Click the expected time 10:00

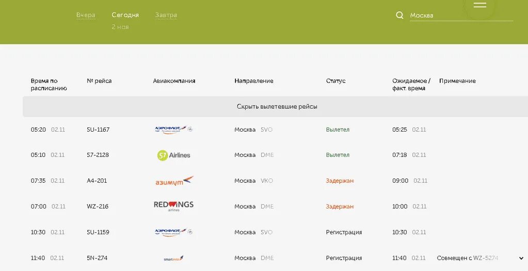point(399,206)
